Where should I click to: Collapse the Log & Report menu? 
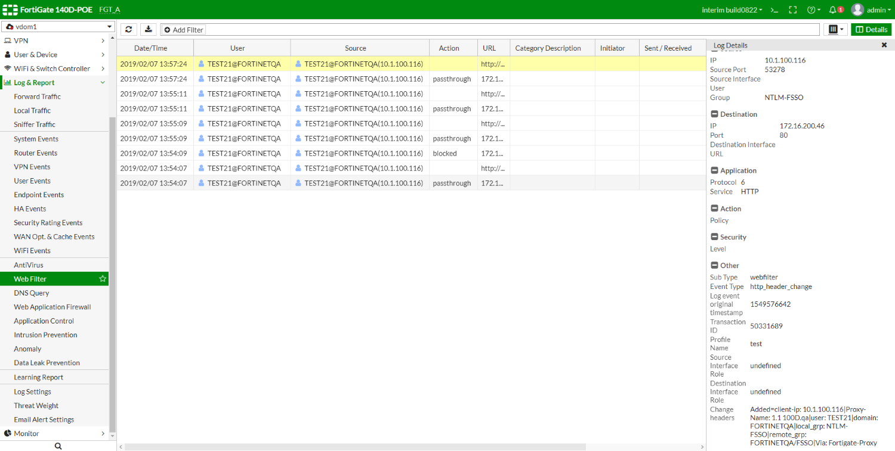54,83
